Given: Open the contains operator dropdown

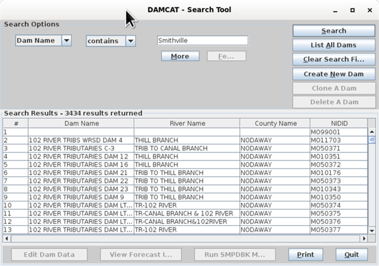Looking at the screenshot, I should point(131,41).
